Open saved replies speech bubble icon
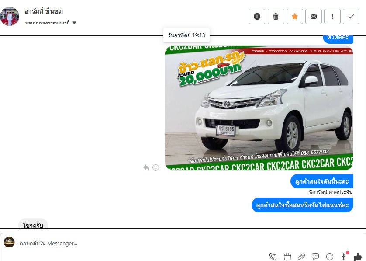The width and height of the screenshot is (366, 261). (x=315, y=256)
